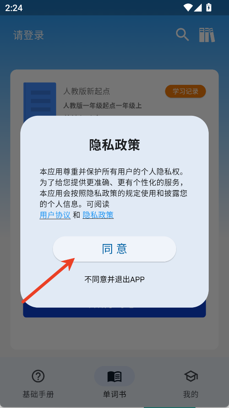The image size is (229, 408).
Task: Tap the search magnifier icon
Action: coord(182,34)
